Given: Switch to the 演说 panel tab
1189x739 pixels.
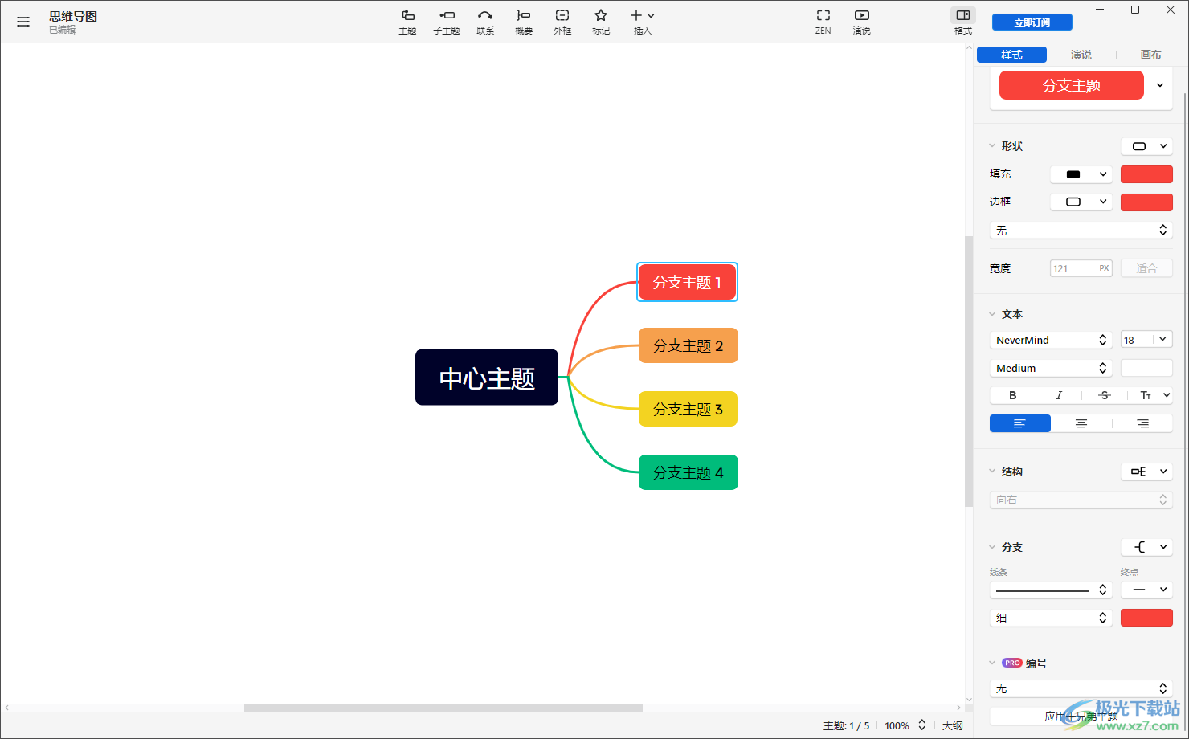Looking at the screenshot, I should click(1081, 55).
